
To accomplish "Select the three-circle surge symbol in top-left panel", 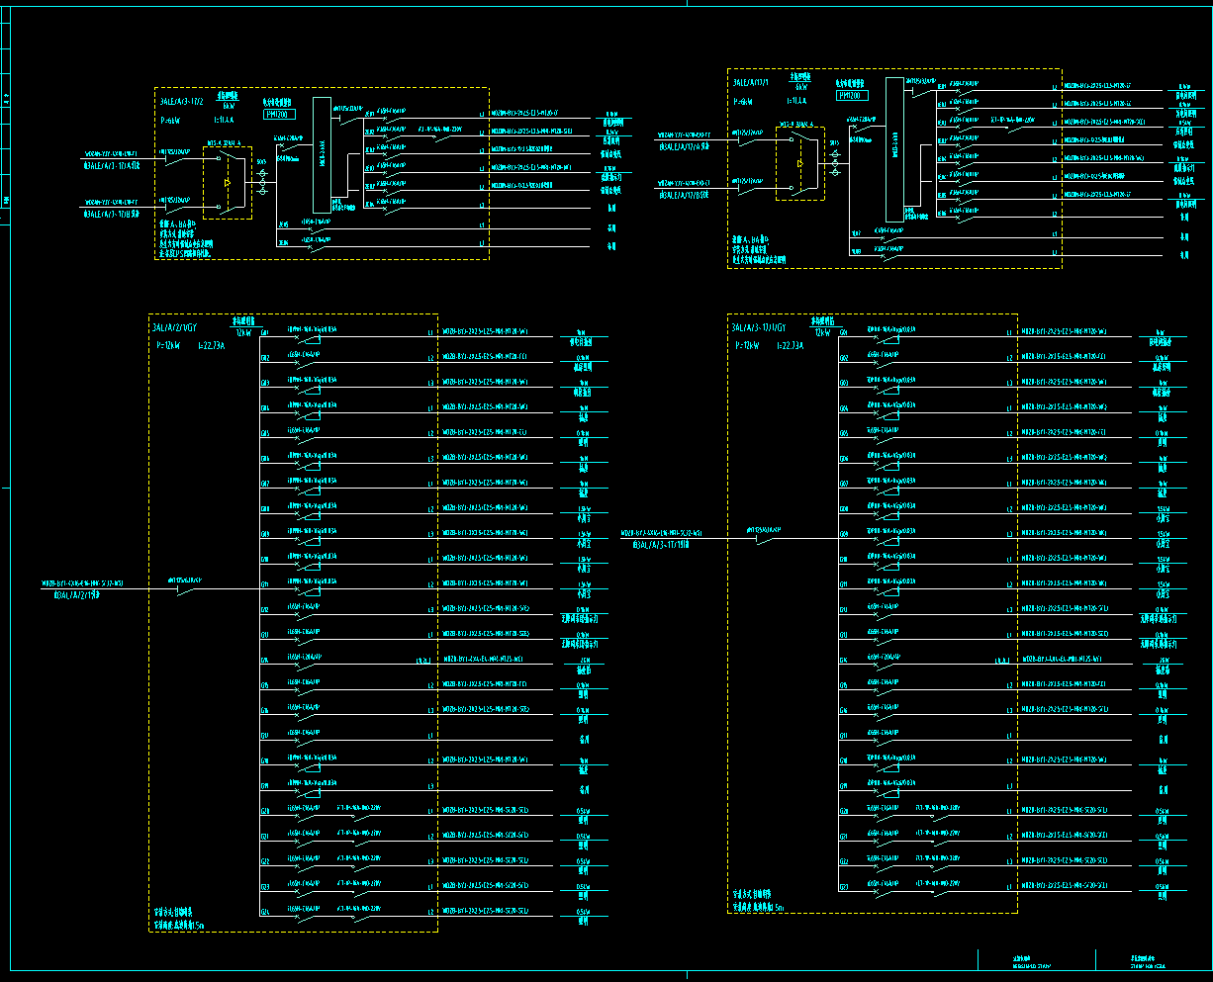I will (x=262, y=180).
